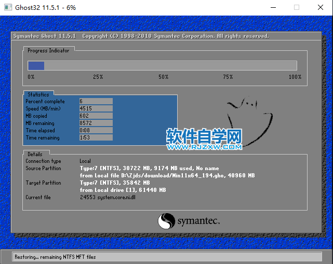Click the Ghost mascot drawing
This screenshot has height=264, width=333.
[250, 121]
